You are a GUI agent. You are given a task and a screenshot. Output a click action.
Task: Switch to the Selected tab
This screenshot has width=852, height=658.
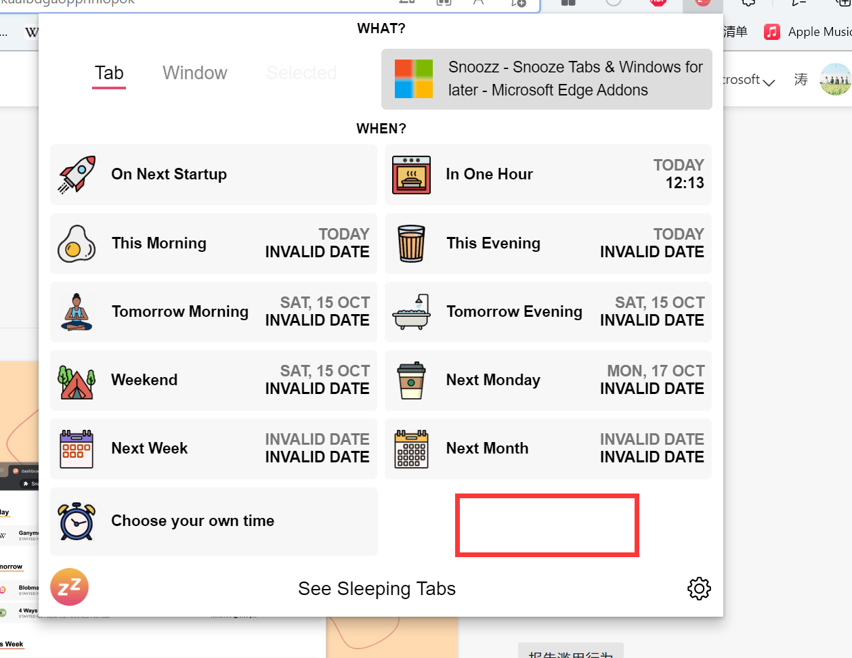tap(301, 73)
